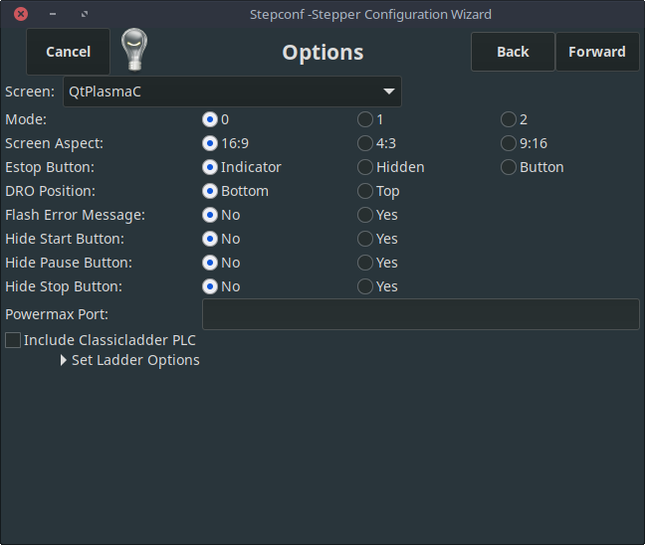Minimize the Stepconf window
Viewport: 645px width, 545px height.
tap(52, 14)
